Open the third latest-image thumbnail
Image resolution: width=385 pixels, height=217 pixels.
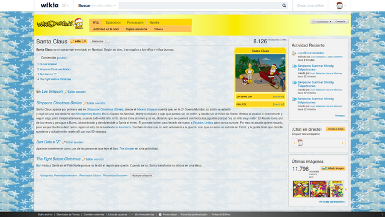point(336,189)
